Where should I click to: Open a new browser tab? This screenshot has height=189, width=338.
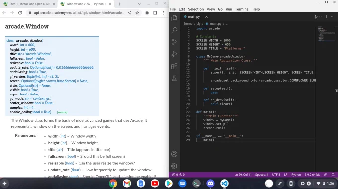click(120, 4)
